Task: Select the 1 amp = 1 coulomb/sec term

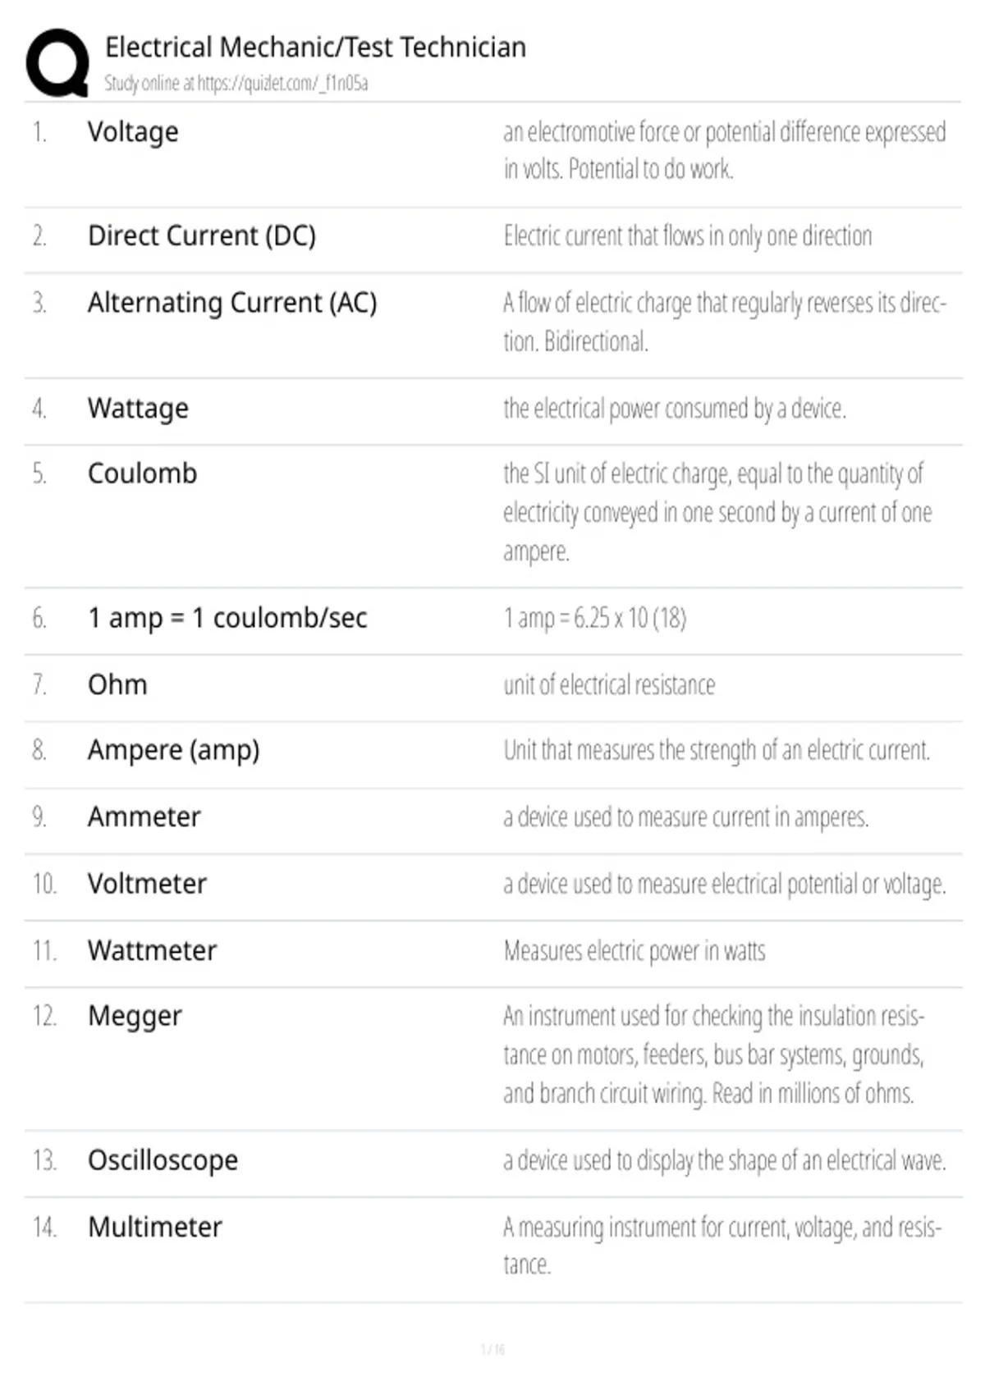Action: (227, 618)
